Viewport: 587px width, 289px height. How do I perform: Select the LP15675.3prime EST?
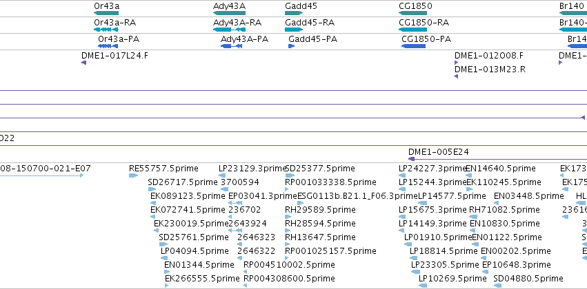pos(402,217)
